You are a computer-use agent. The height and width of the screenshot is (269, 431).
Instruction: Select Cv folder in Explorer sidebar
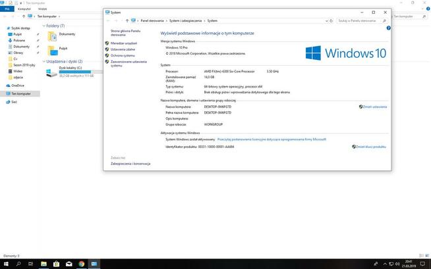[15, 59]
